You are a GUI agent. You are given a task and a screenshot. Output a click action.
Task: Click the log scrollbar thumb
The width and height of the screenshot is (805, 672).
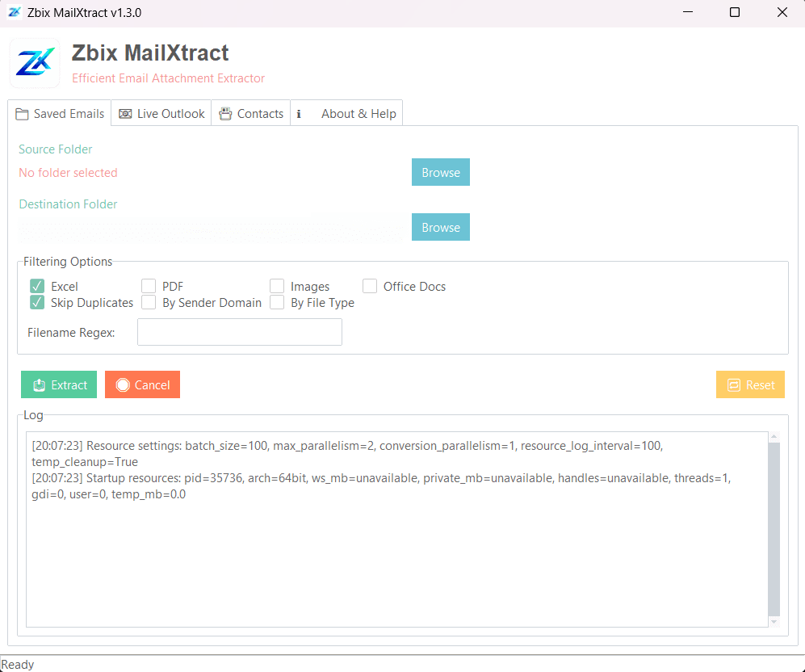tap(774, 529)
